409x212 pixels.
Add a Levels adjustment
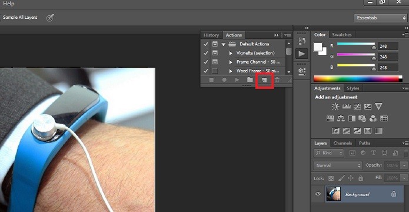346,107
